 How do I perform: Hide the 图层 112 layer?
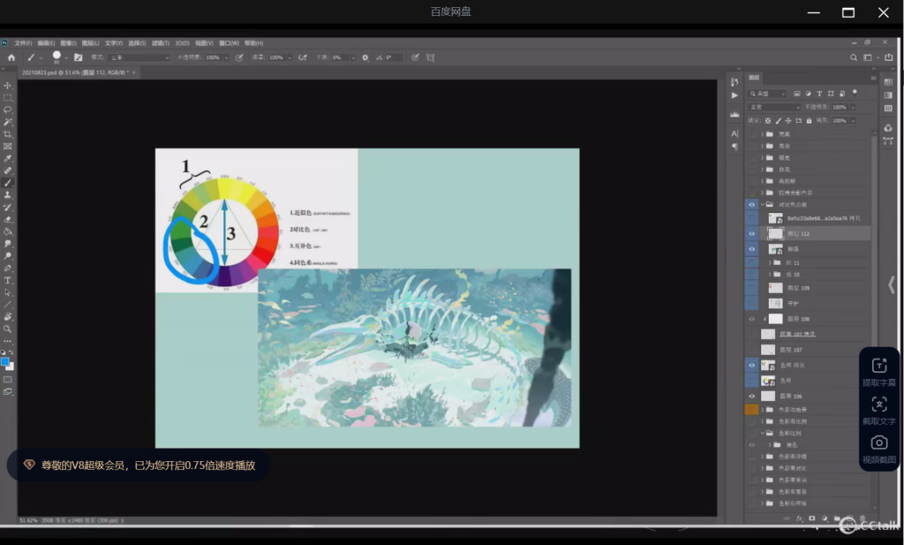pyautogui.click(x=752, y=234)
